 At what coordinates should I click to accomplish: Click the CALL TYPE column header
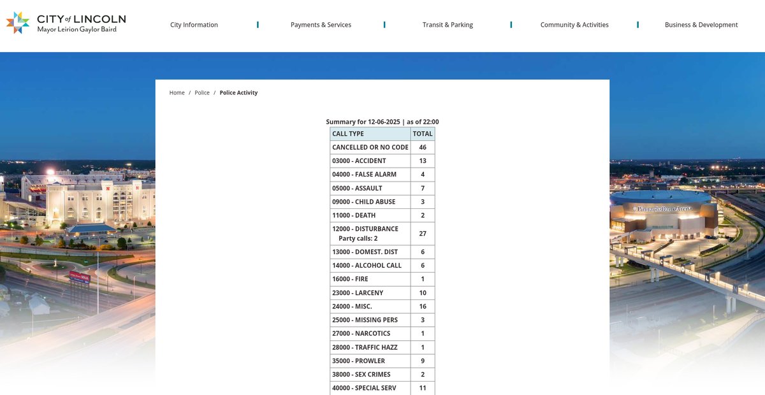tap(348, 134)
